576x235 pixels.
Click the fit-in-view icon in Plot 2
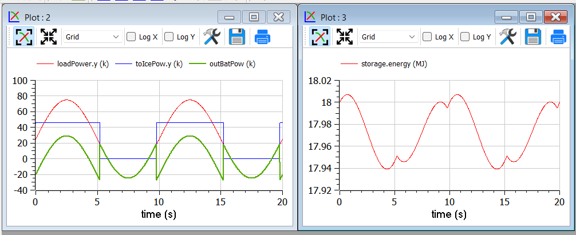49,37
